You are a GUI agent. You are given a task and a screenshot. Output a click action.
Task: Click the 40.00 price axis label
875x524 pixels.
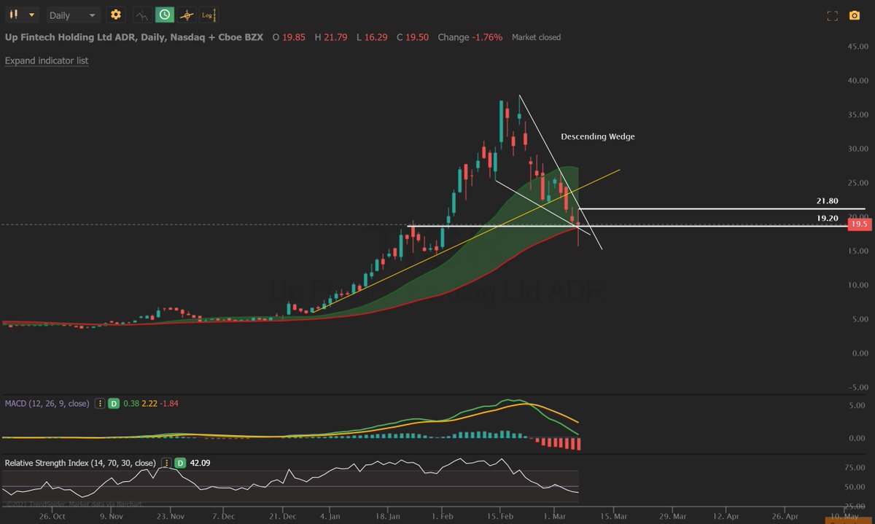[857, 81]
